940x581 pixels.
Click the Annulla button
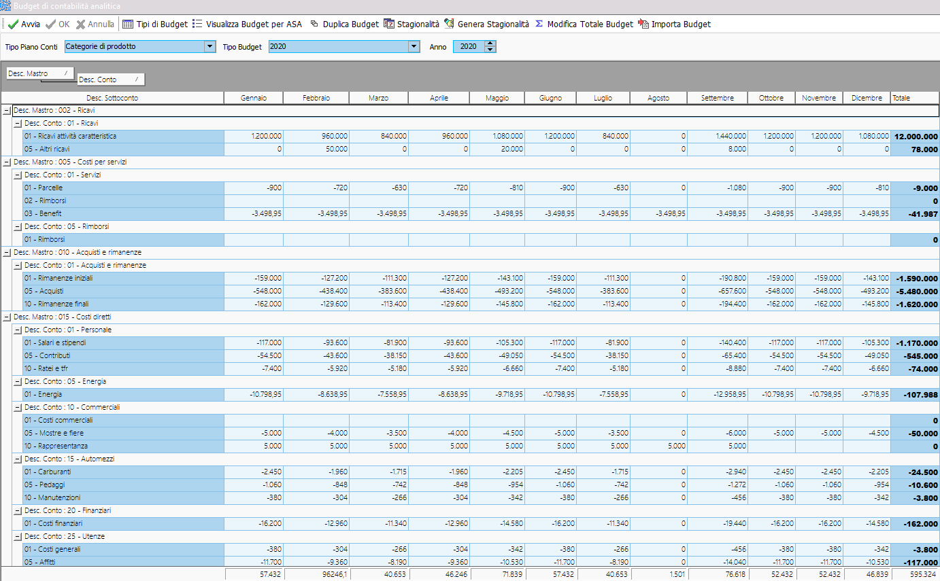(95, 24)
